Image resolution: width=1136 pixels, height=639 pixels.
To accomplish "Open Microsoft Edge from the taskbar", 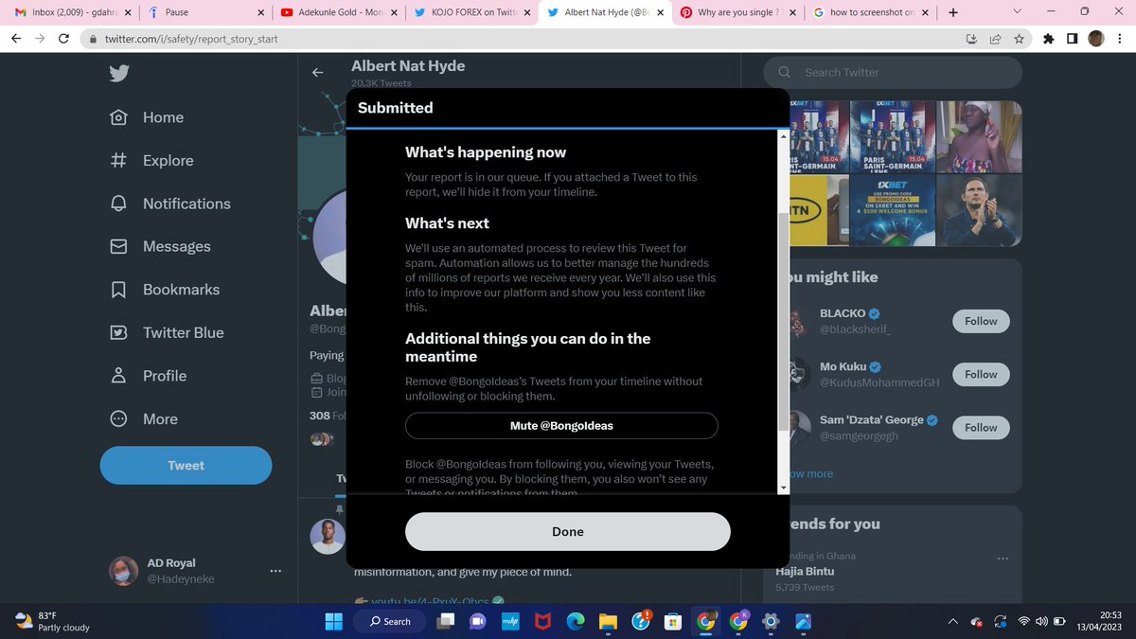I will click(575, 621).
